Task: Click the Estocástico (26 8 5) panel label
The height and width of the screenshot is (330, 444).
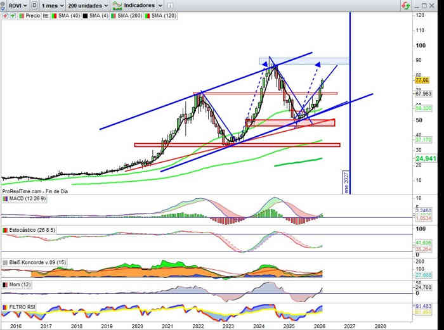Action: (x=30, y=230)
